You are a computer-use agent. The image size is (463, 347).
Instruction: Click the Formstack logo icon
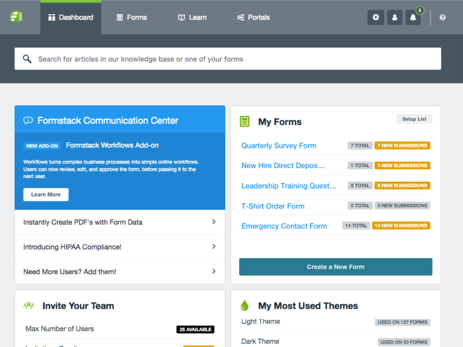(x=17, y=16)
